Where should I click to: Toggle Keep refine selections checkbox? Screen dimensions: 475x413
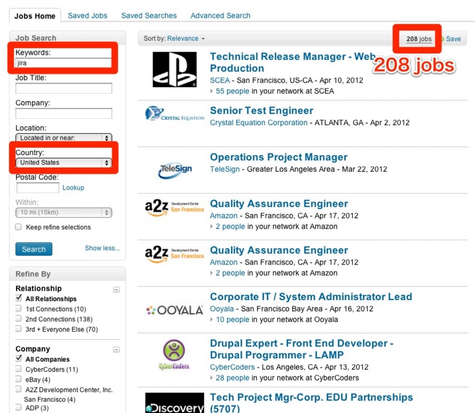(x=18, y=227)
